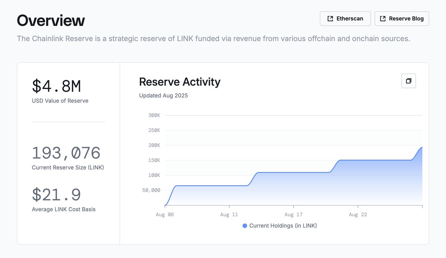
Task: Click the Updated Aug 2025 label
Action: click(163, 95)
